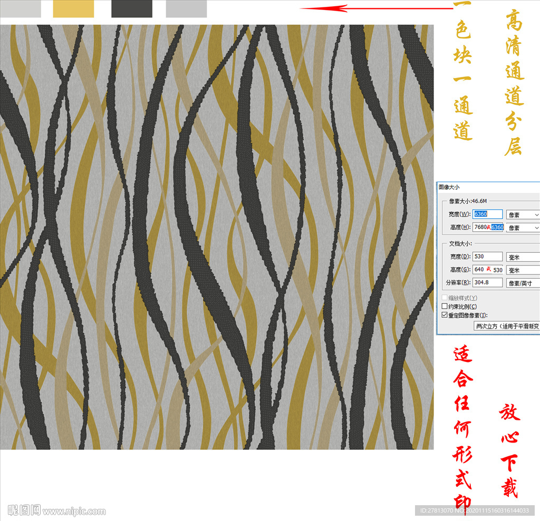Click the wavy stripe pattern preview image
Viewport: 540px width, 521px height.
(x=217, y=237)
